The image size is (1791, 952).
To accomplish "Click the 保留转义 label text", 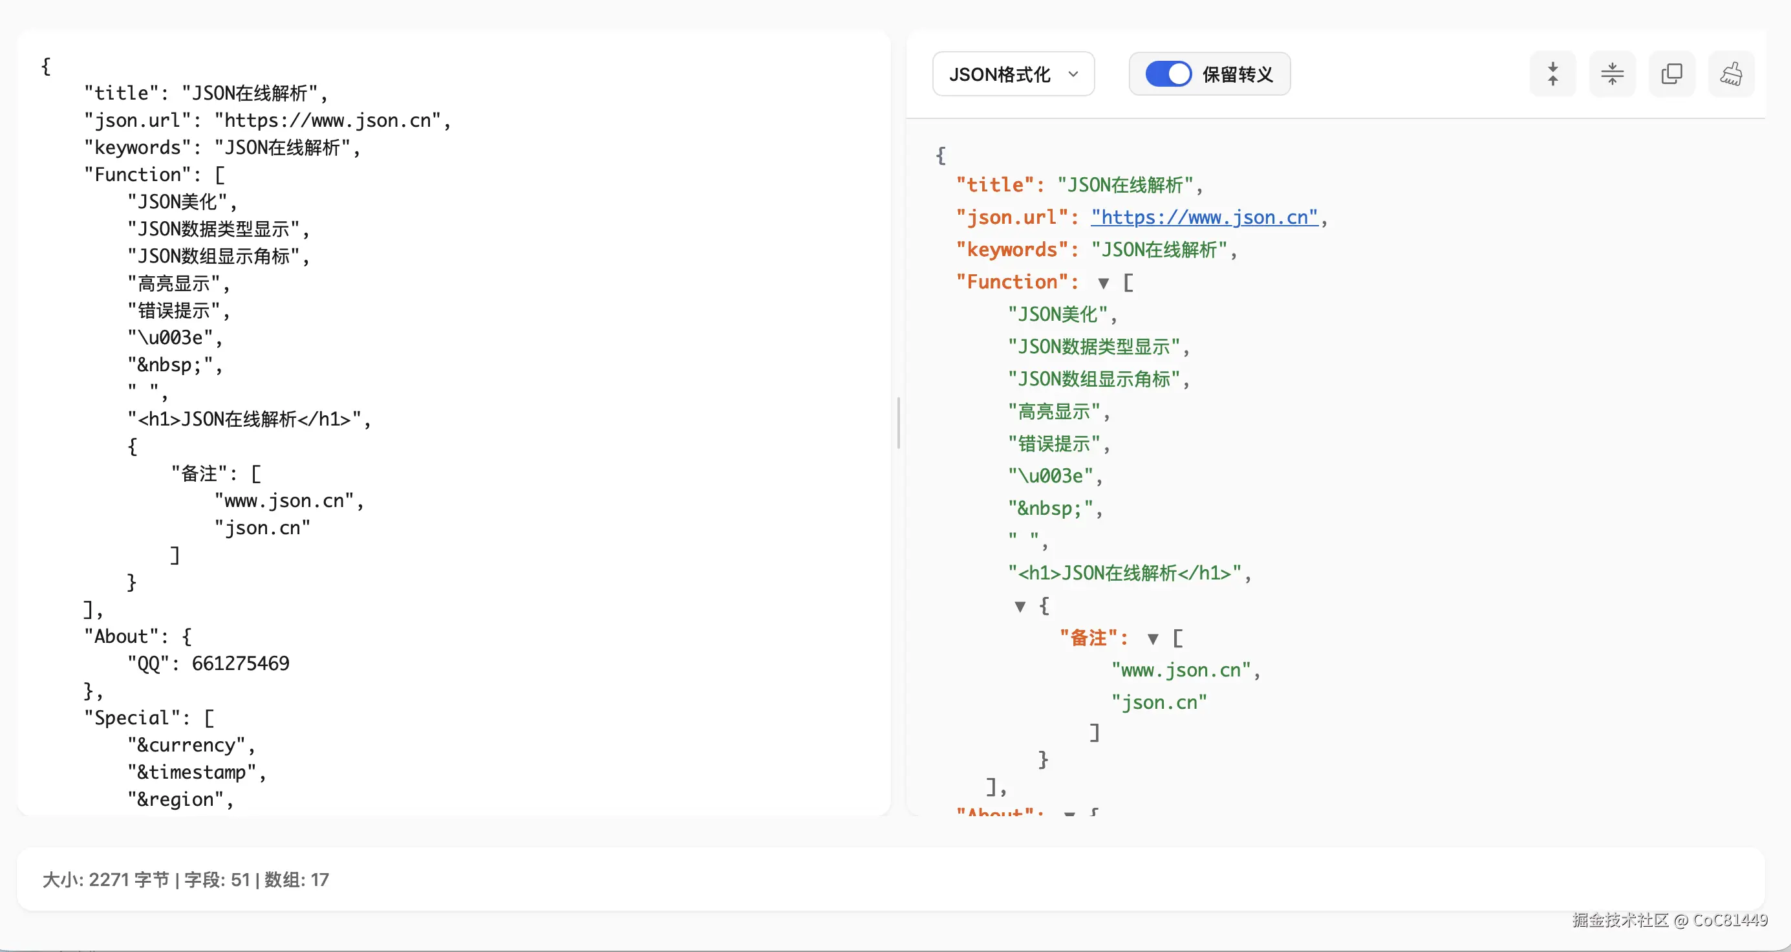I will (x=1238, y=74).
